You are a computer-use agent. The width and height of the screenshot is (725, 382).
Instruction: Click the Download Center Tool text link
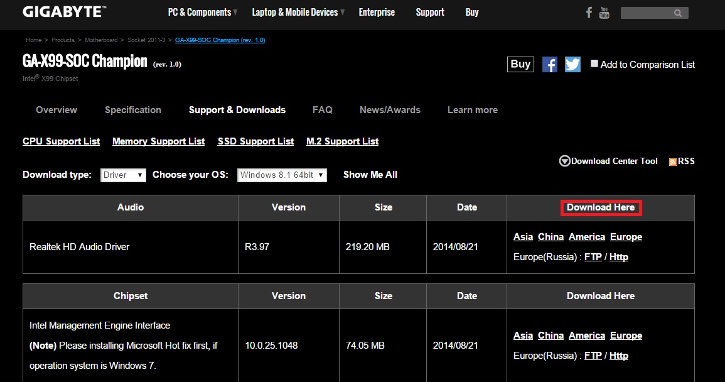[x=615, y=161]
